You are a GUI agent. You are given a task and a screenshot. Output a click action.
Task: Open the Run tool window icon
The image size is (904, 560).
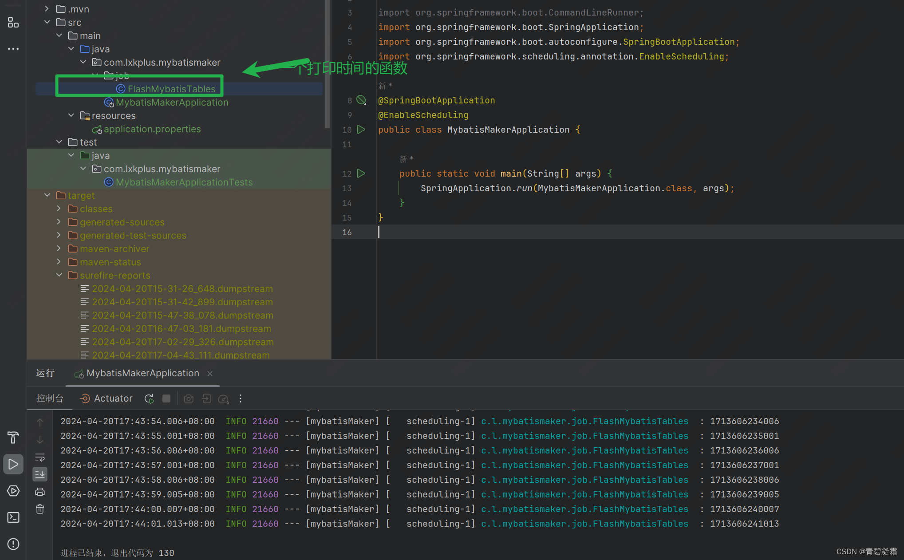[13, 464]
